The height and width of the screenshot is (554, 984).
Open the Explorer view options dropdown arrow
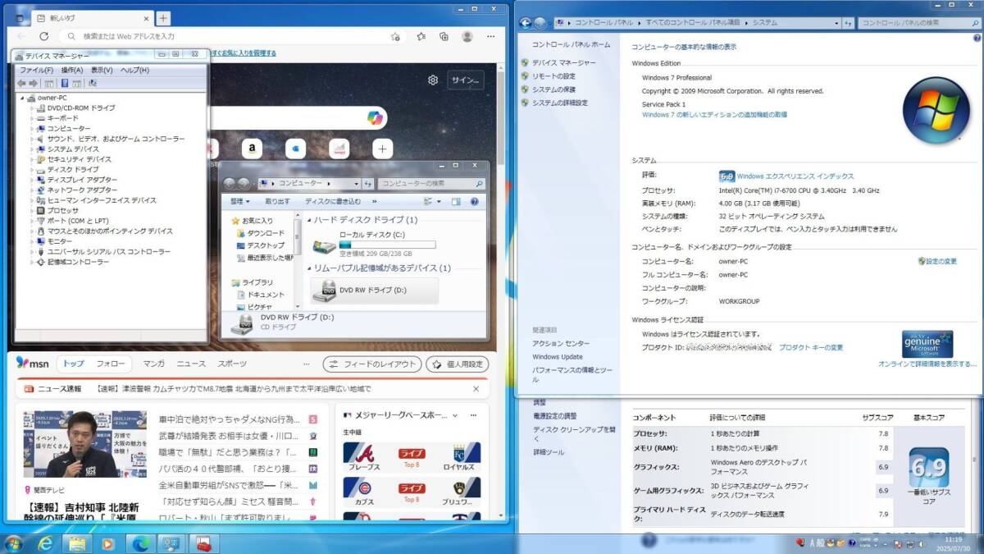(440, 201)
